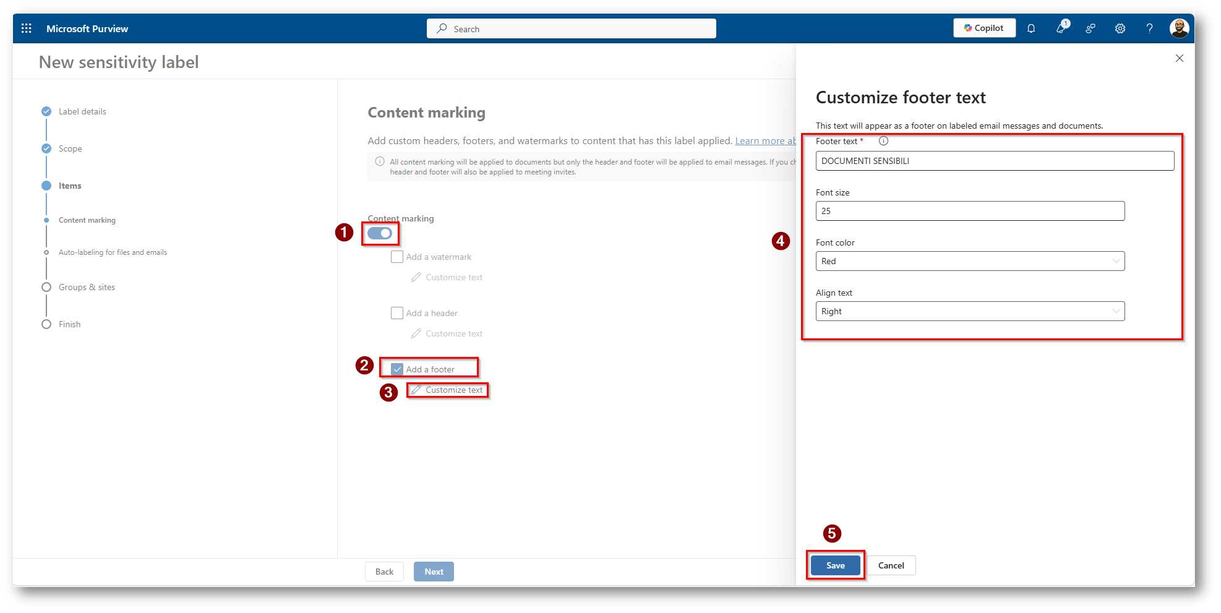Open the Font color dropdown
Viewport: 1221px width, 613px height.
970,261
